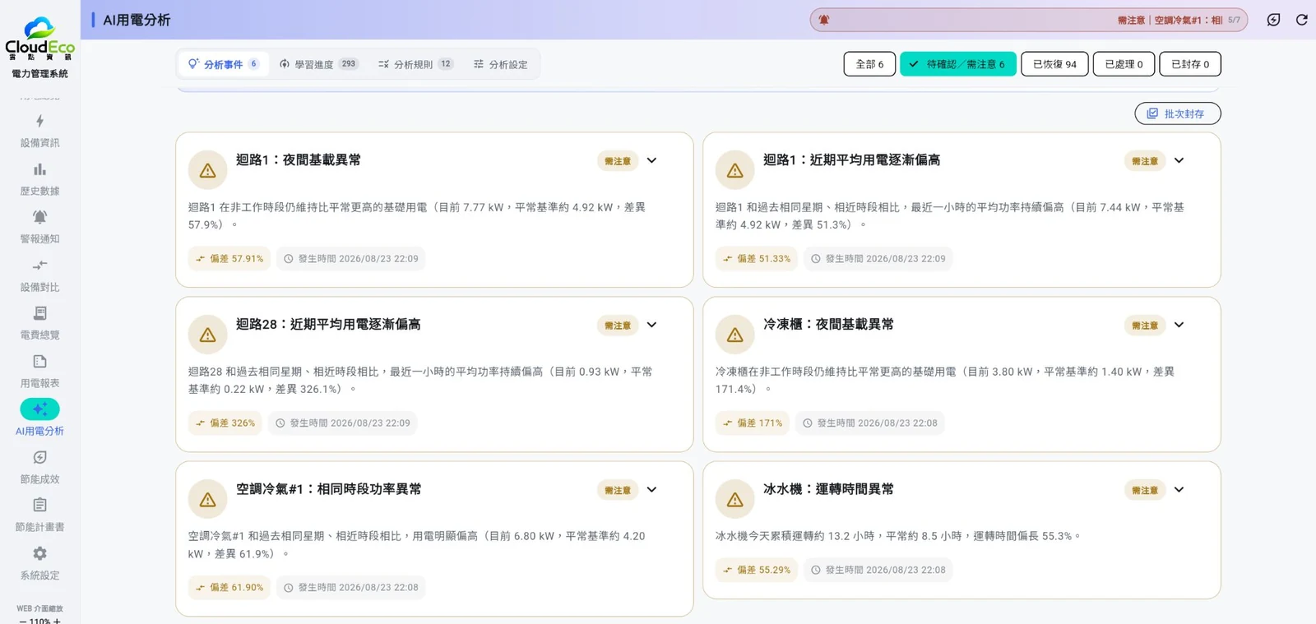The width and height of the screenshot is (1316, 624).
Task: Select AI用電分析 sparkle icon in sidebar
Action: coord(39,409)
